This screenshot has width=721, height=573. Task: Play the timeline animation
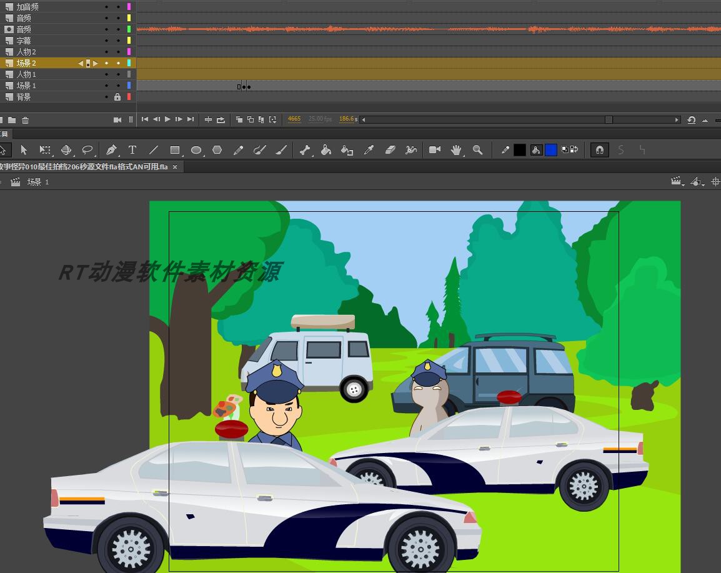(167, 119)
